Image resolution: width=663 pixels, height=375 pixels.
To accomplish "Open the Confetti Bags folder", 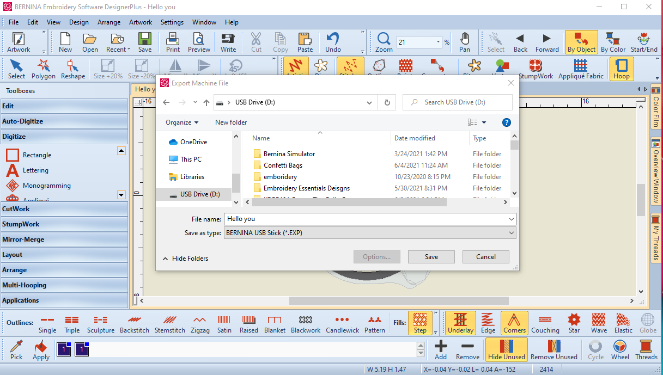I will pos(283,165).
